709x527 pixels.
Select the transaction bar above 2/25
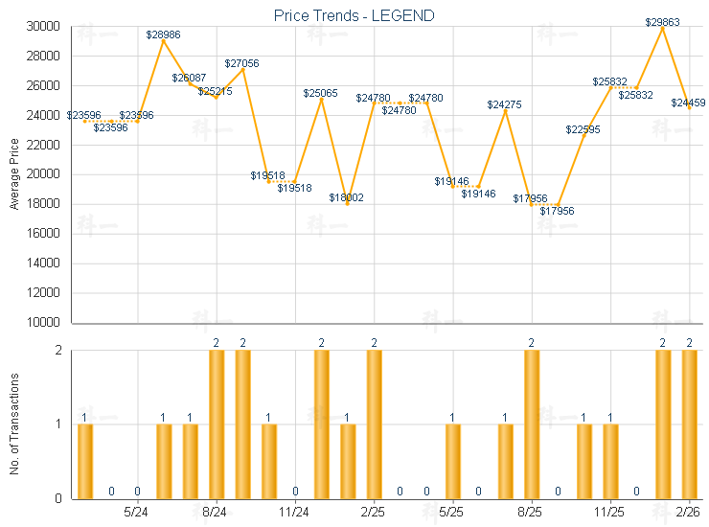(x=374, y=424)
